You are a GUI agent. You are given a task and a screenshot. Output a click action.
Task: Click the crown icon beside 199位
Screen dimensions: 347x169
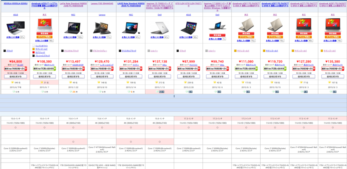pos(128,82)
